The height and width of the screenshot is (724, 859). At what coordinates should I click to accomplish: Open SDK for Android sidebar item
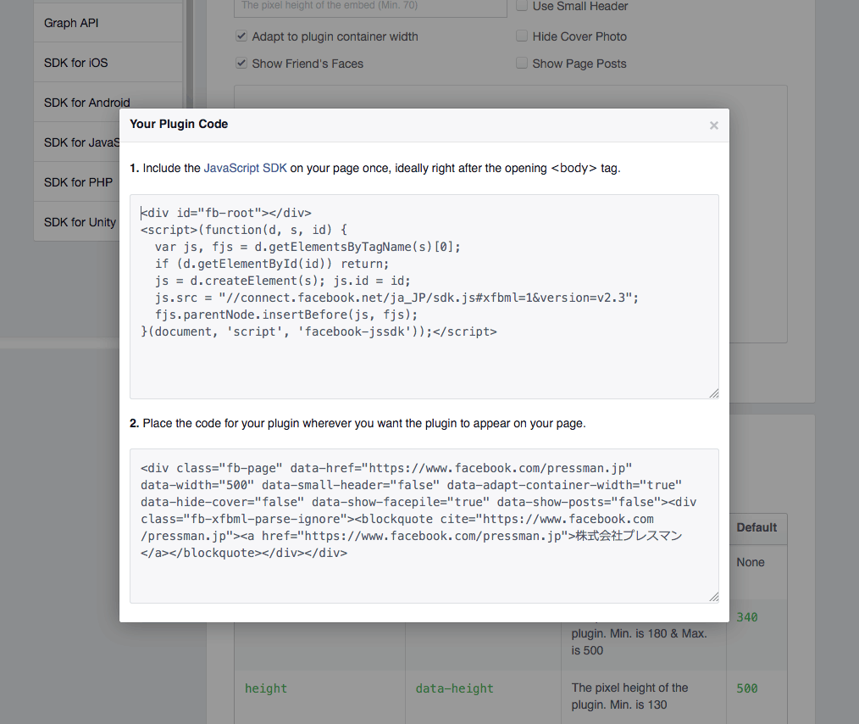tap(108, 103)
